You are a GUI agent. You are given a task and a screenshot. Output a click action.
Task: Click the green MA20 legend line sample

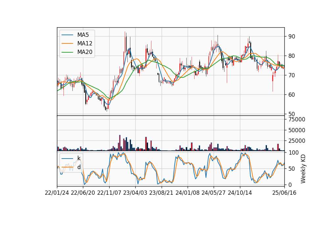coord(67,52)
